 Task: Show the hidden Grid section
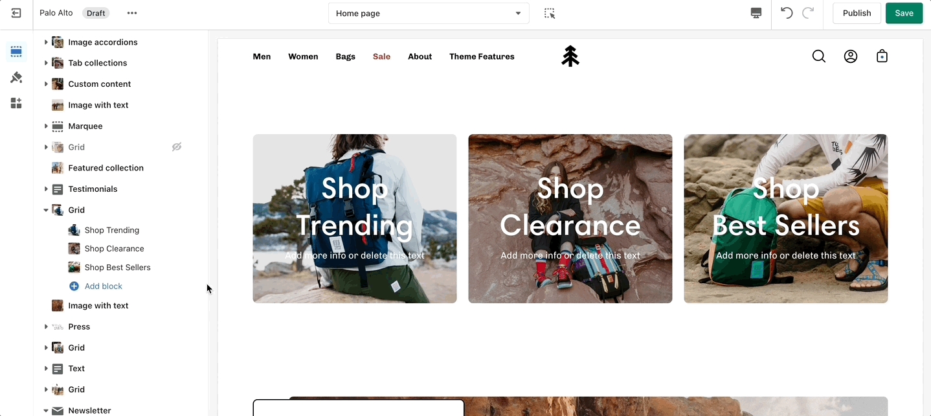point(176,147)
